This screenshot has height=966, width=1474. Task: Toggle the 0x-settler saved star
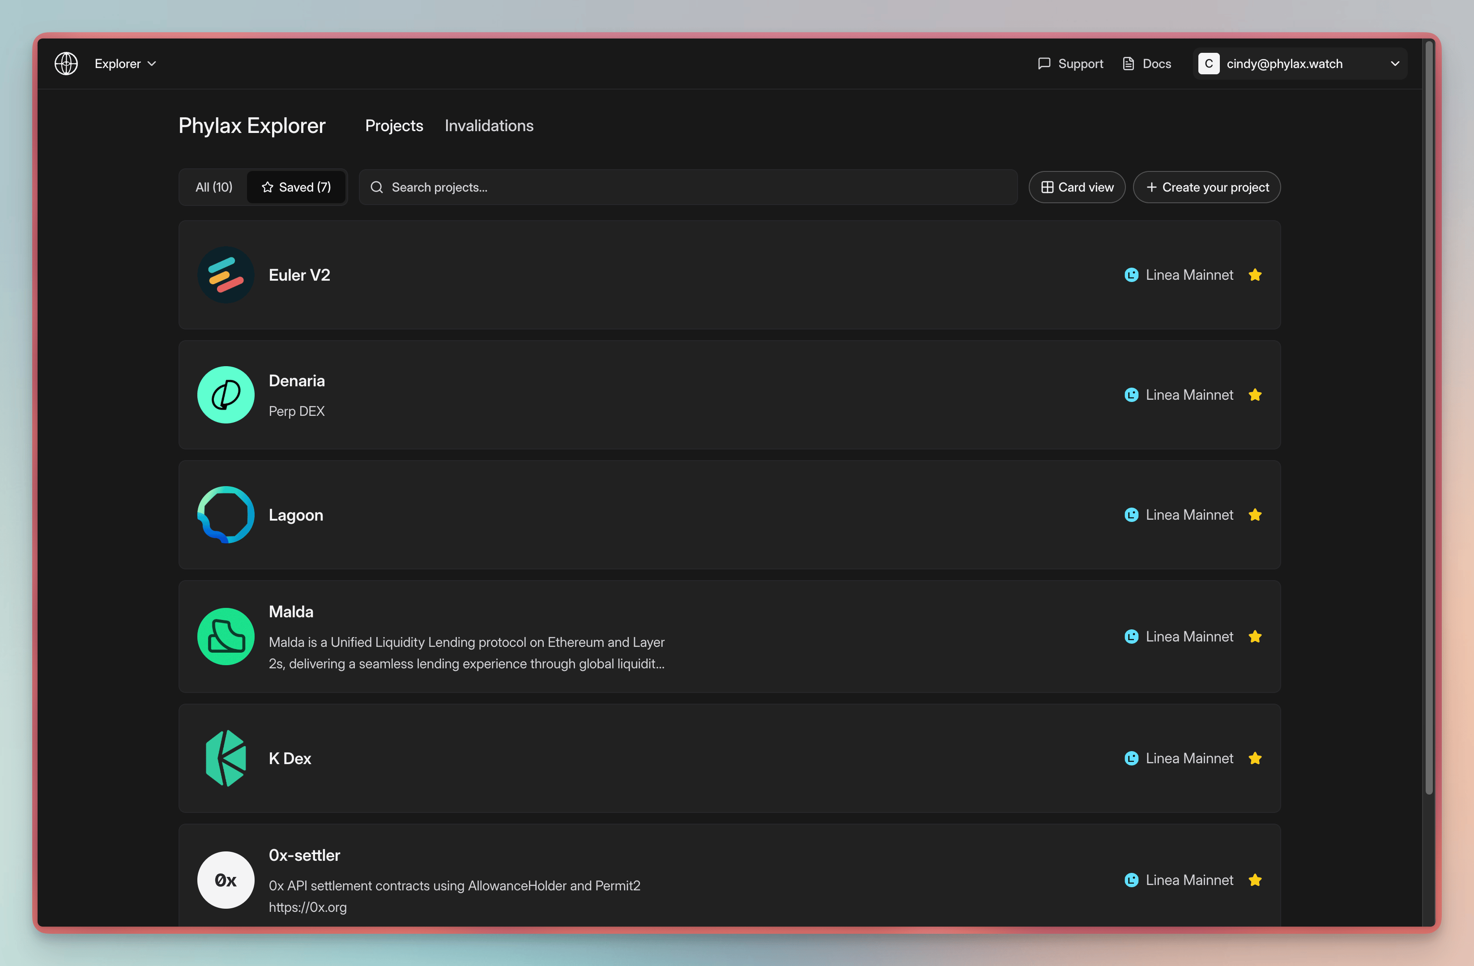[1255, 880]
